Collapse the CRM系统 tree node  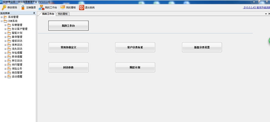[x=2, y=21]
